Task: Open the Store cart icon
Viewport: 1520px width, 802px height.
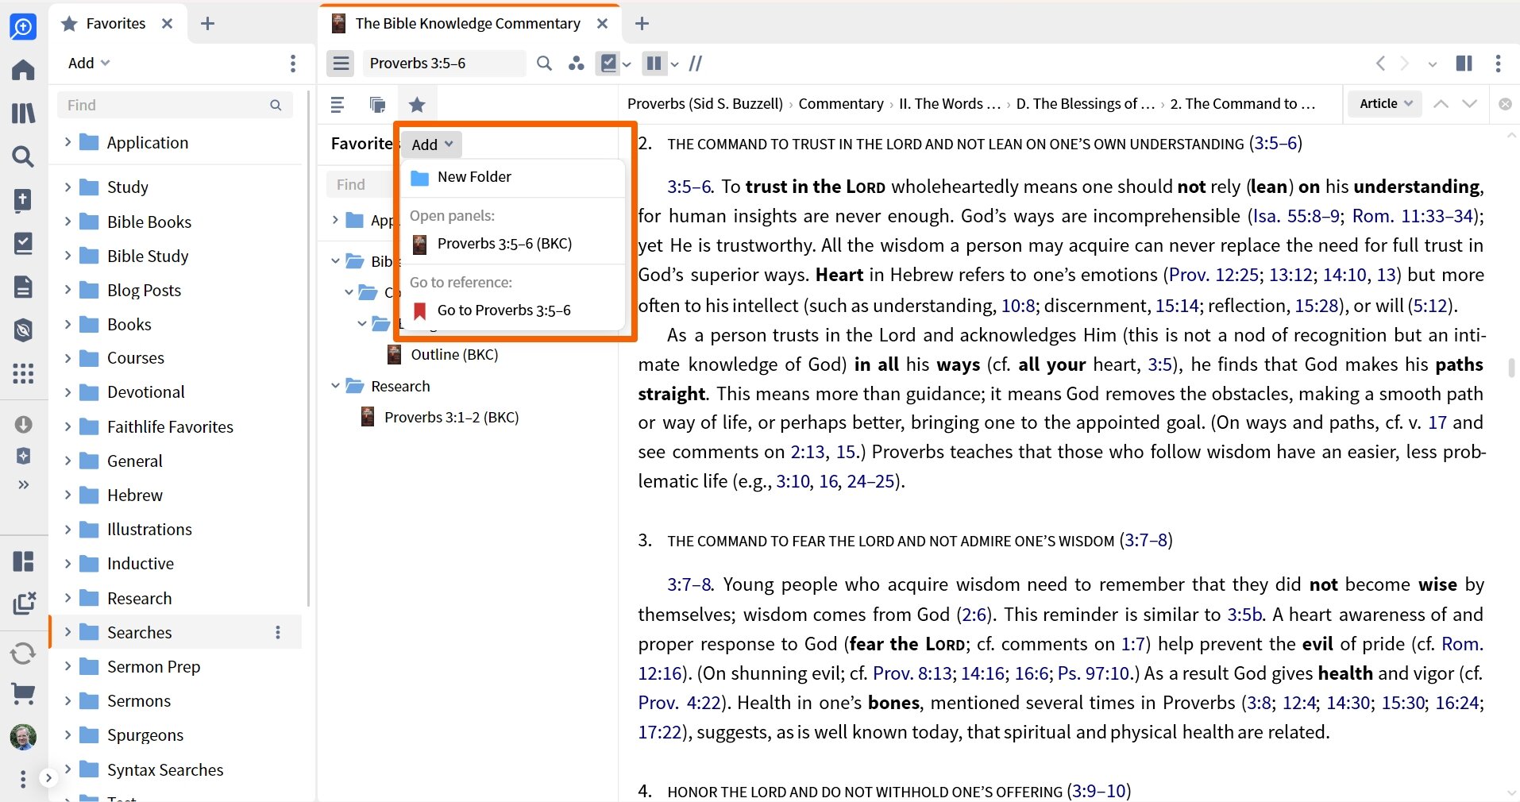Action: (23, 694)
